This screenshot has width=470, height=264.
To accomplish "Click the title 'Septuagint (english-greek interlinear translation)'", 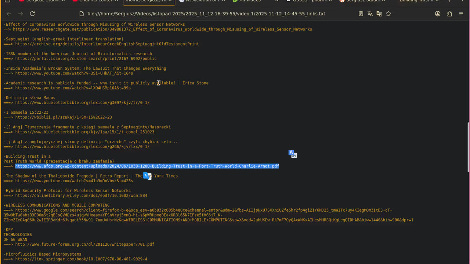I will pos(64,39).
